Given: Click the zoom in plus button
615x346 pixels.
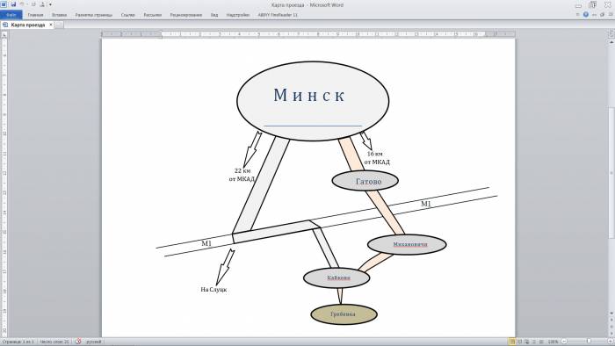Looking at the screenshot, I should 611,342.
